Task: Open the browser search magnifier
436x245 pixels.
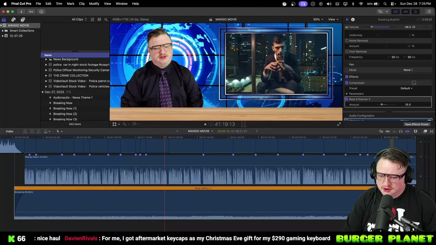Action: [x=106, y=19]
